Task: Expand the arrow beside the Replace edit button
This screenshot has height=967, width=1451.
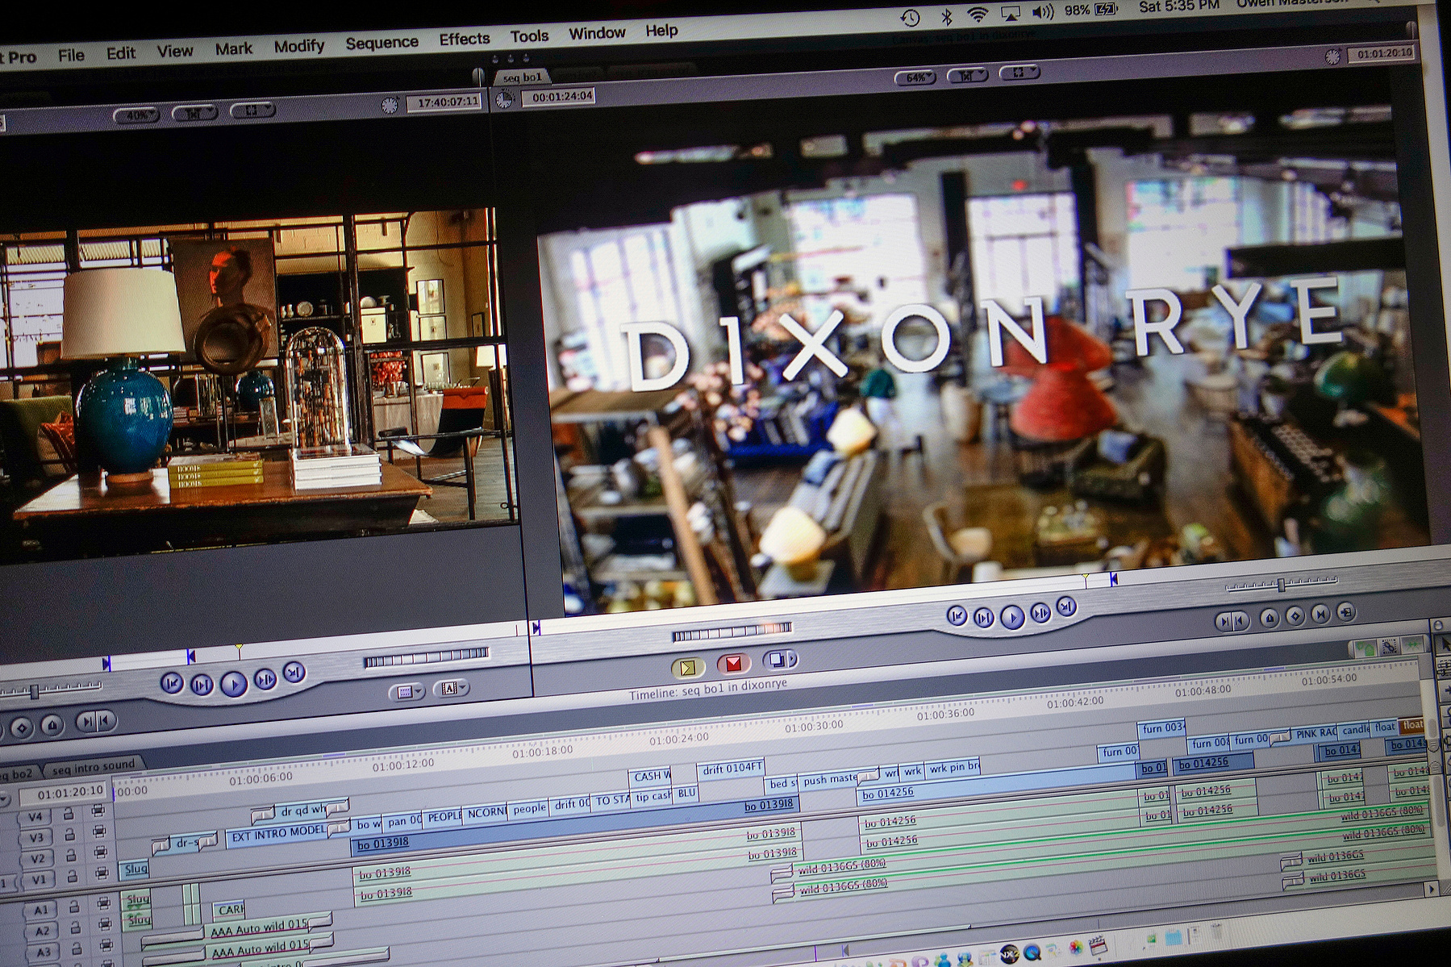Action: click(792, 659)
